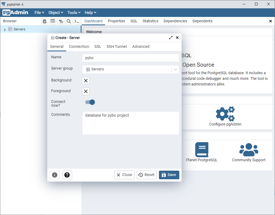This screenshot has width=275, height=215.
Task: Open the Search Objects magnifier icon
Action: (69, 21)
